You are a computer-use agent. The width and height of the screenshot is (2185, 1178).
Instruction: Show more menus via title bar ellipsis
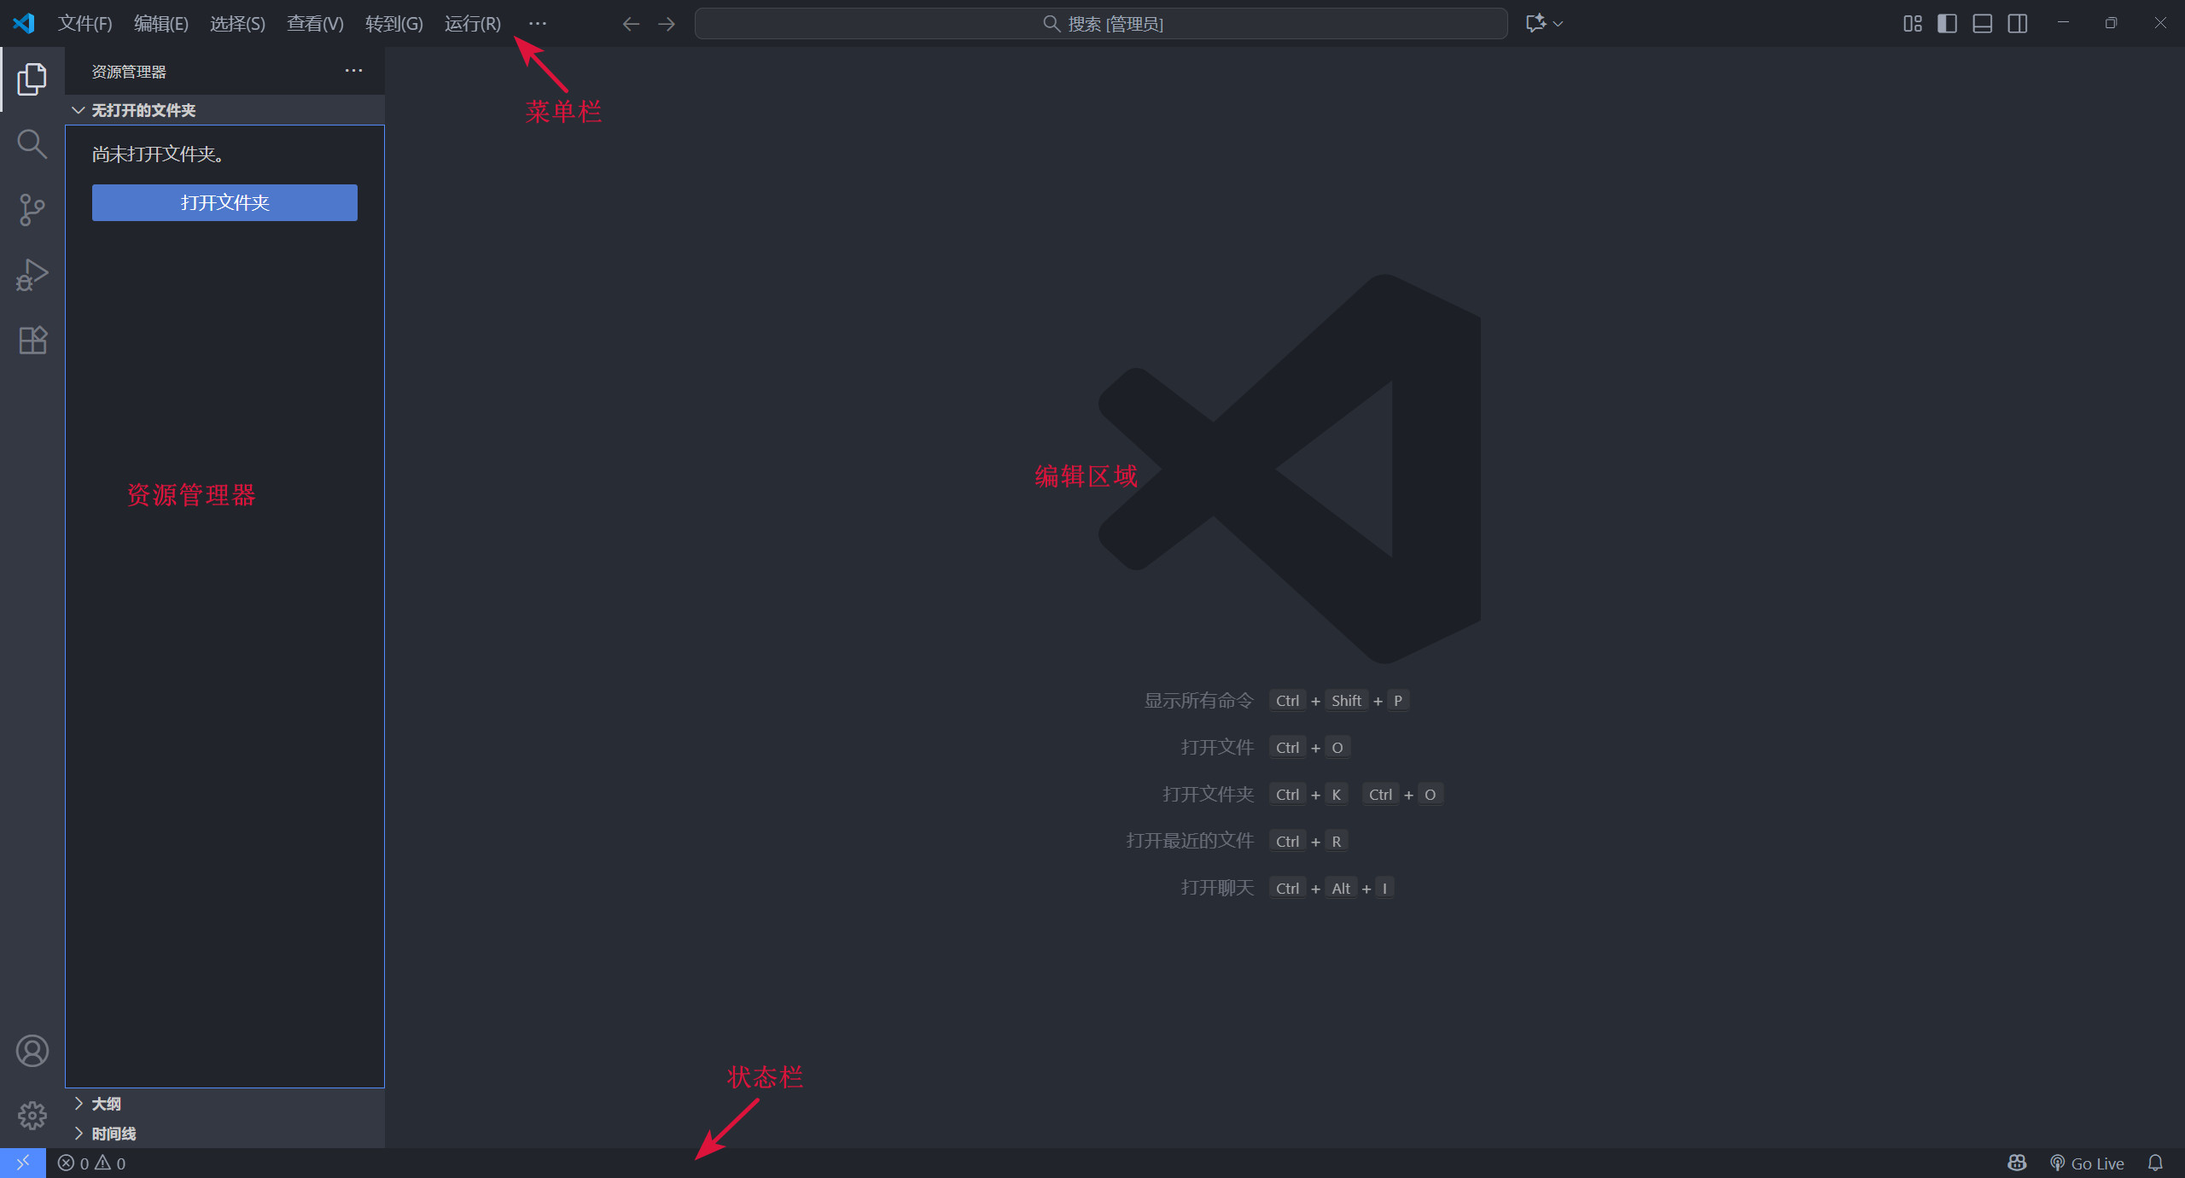(537, 24)
